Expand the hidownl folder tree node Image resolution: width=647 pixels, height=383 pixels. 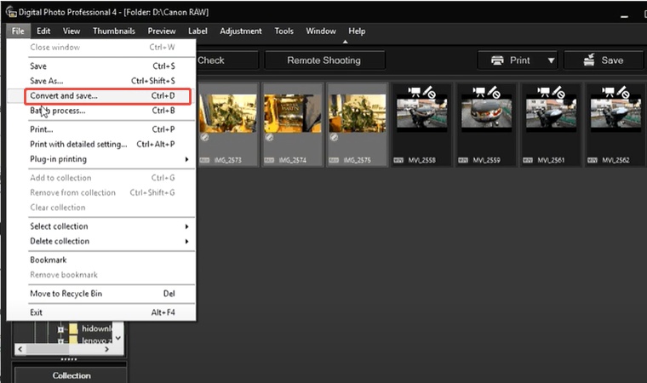click(x=60, y=329)
